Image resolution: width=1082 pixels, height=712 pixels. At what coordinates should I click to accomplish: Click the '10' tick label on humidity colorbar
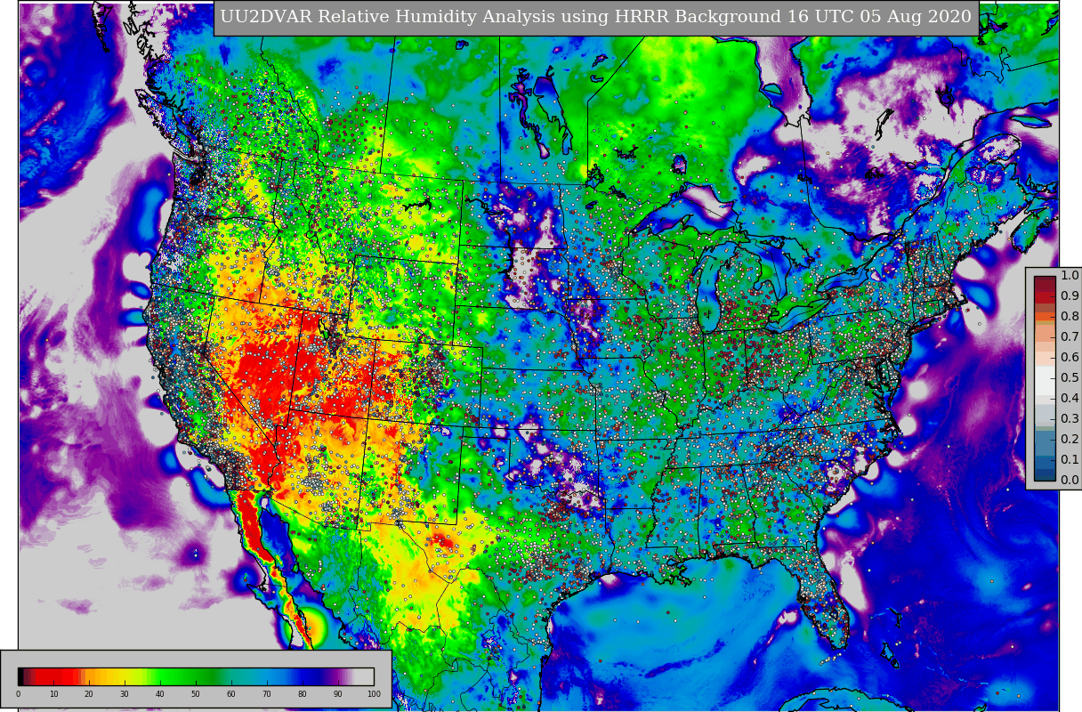click(53, 694)
